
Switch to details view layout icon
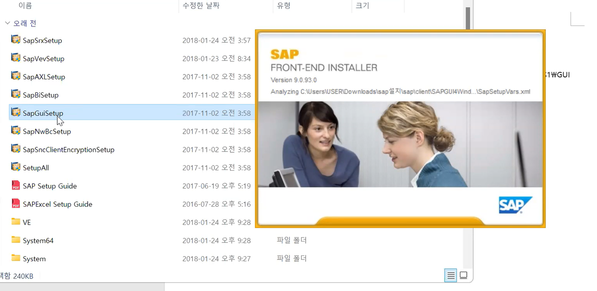click(451, 275)
